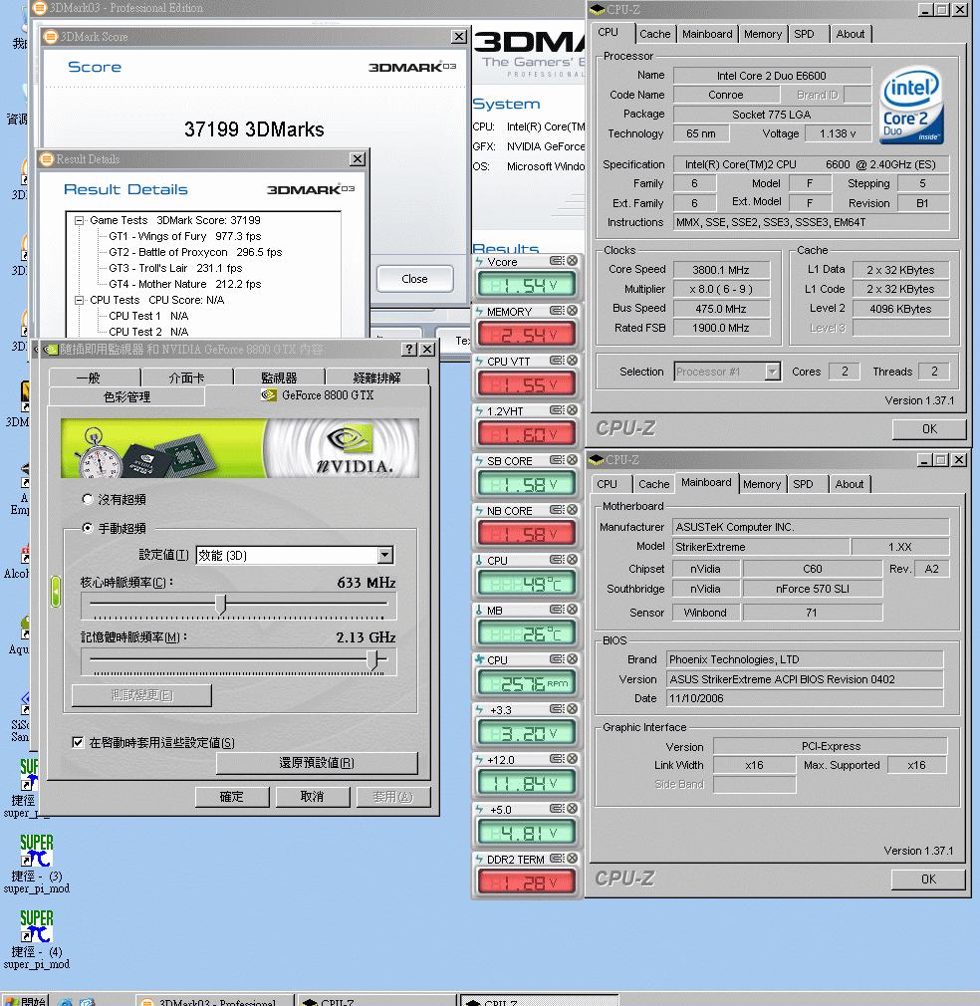Click the 取消 button in NVIDIA dialog

tap(313, 797)
